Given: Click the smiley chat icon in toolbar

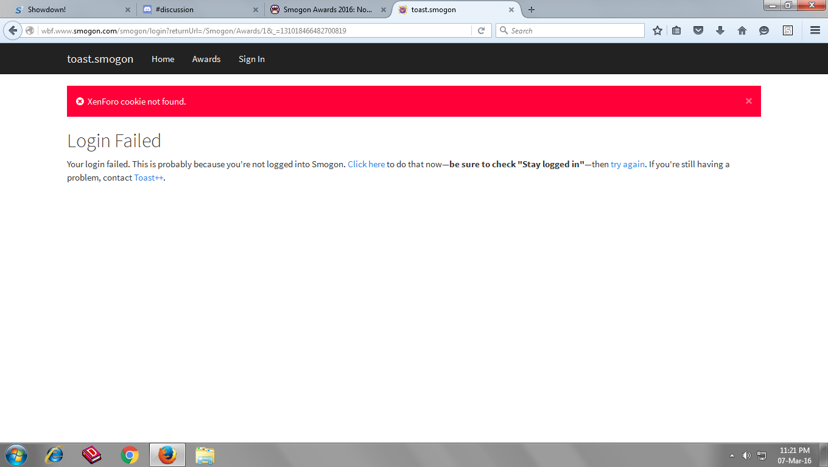Looking at the screenshot, I should point(764,30).
